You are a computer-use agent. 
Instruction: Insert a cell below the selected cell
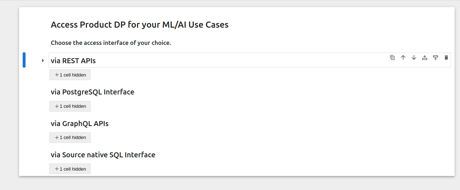pyautogui.click(x=436, y=57)
